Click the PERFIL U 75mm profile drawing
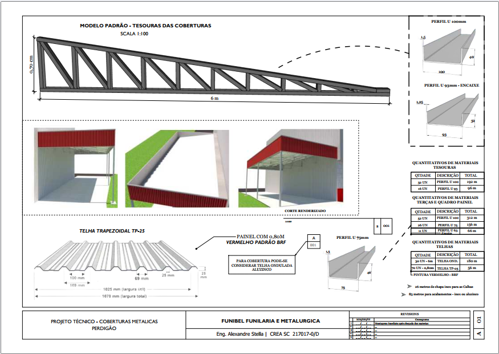 tap(351, 264)
